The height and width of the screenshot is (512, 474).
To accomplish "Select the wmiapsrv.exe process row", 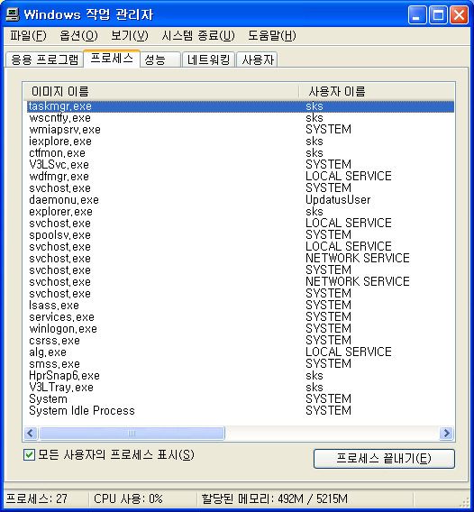I will click(x=241, y=130).
